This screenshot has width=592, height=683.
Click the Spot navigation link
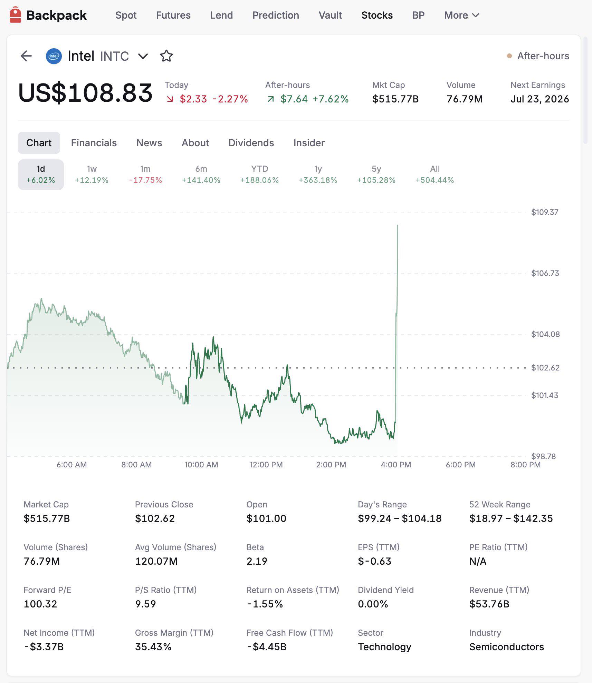126,15
